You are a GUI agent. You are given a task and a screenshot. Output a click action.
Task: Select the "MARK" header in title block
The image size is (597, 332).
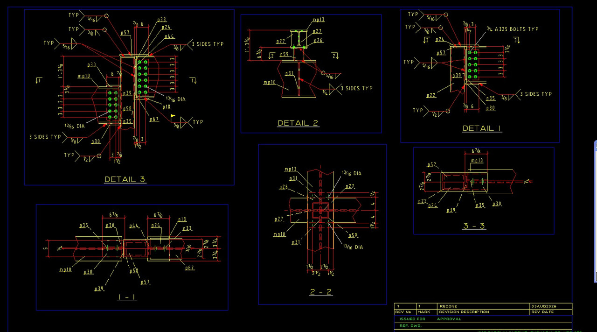point(424,312)
